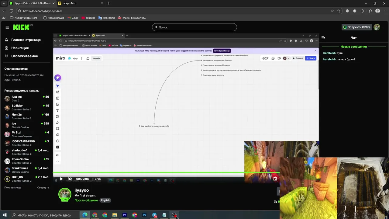Viewport: 389px width, 219px height.
Task: Open the Перевести bookmark
Action: (x=107, y=18)
